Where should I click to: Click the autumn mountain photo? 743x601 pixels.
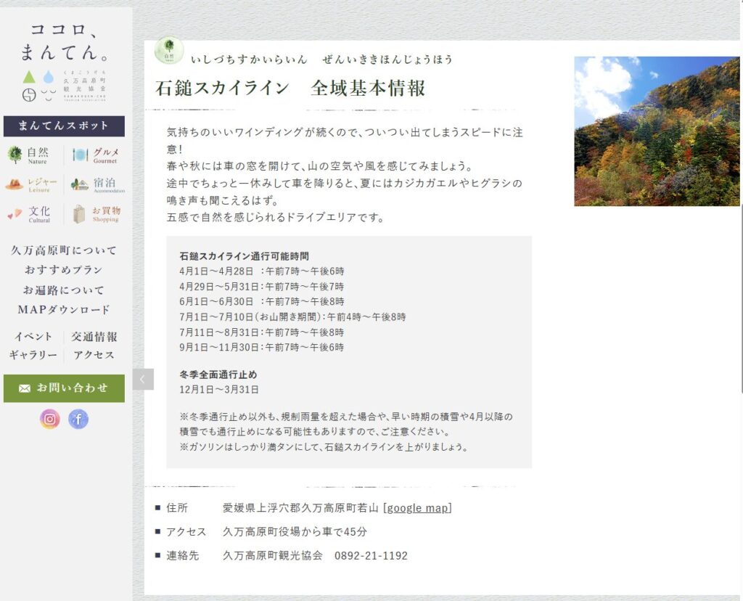click(x=657, y=131)
